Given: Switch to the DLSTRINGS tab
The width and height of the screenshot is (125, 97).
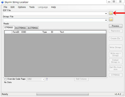Looking at the screenshot, I should (20, 28).
